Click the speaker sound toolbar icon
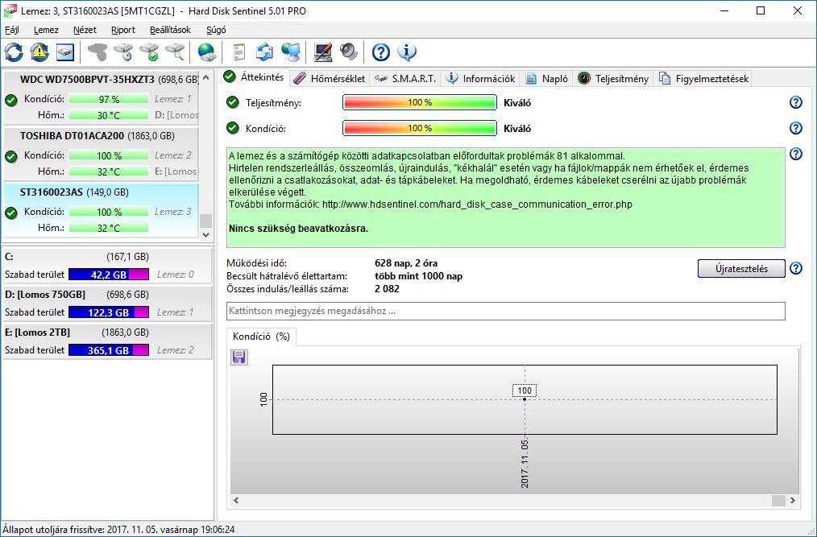Image resolution: width=817 pixels, height=537 pixels. pos(349,52)
